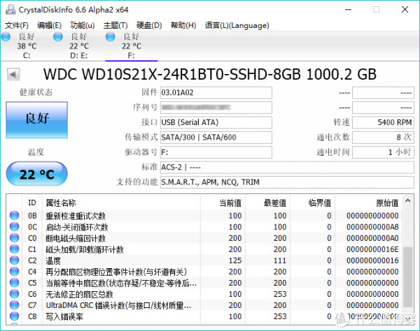The height and width of the screenshot is (331, 420).
Task: Click current value 125 in temperature row
Action: (x=235, y=260)
